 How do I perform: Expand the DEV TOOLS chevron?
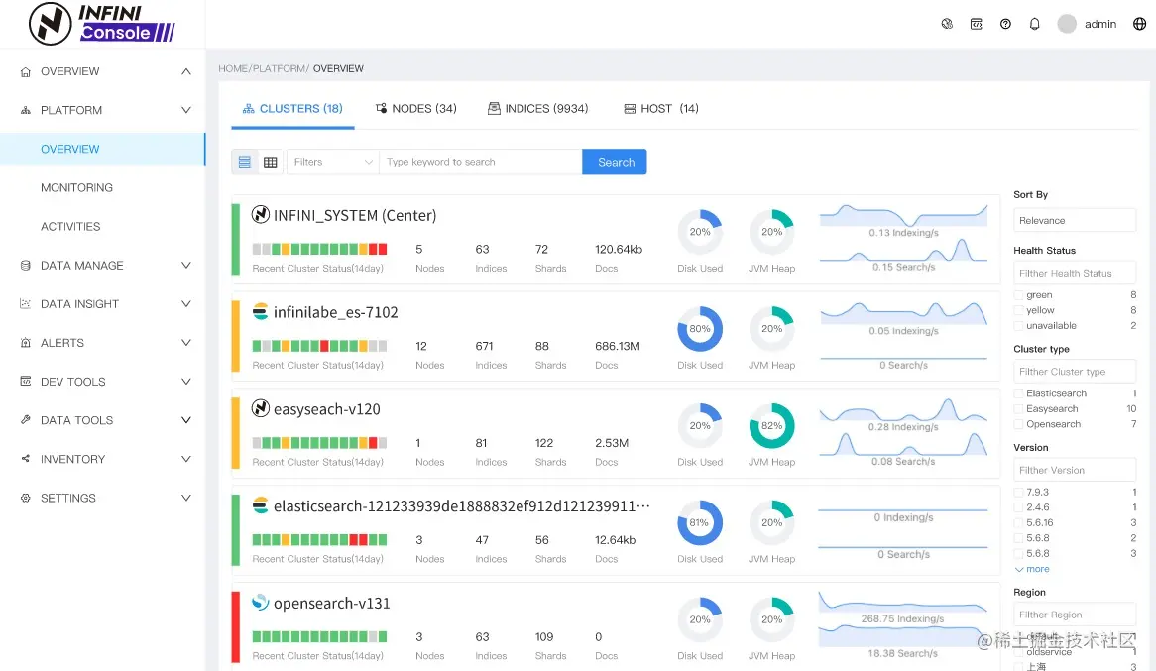pos(185,382)
